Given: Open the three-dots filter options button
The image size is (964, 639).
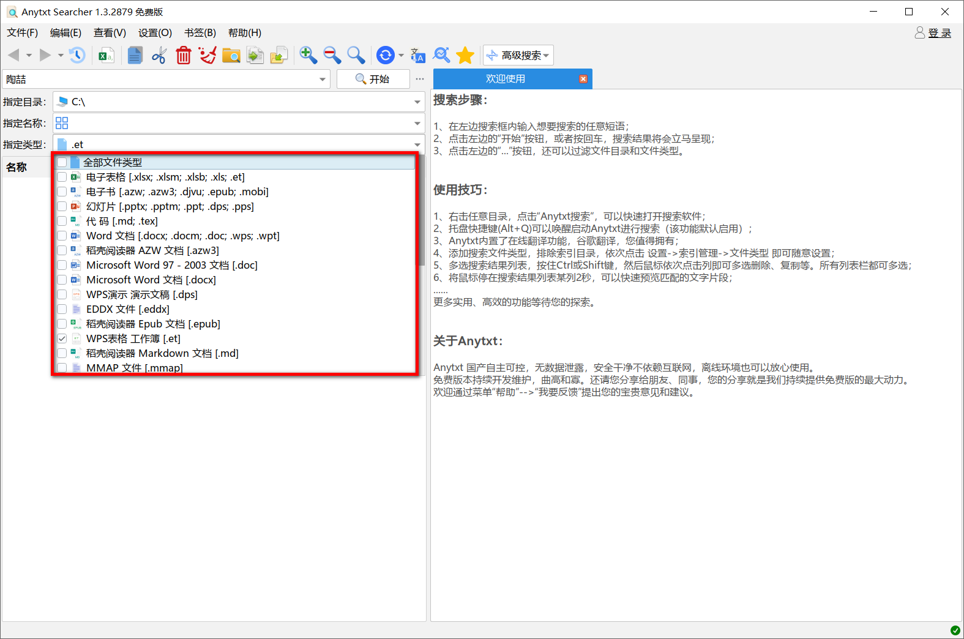Looking at the screenshot, I should point(420,79).
